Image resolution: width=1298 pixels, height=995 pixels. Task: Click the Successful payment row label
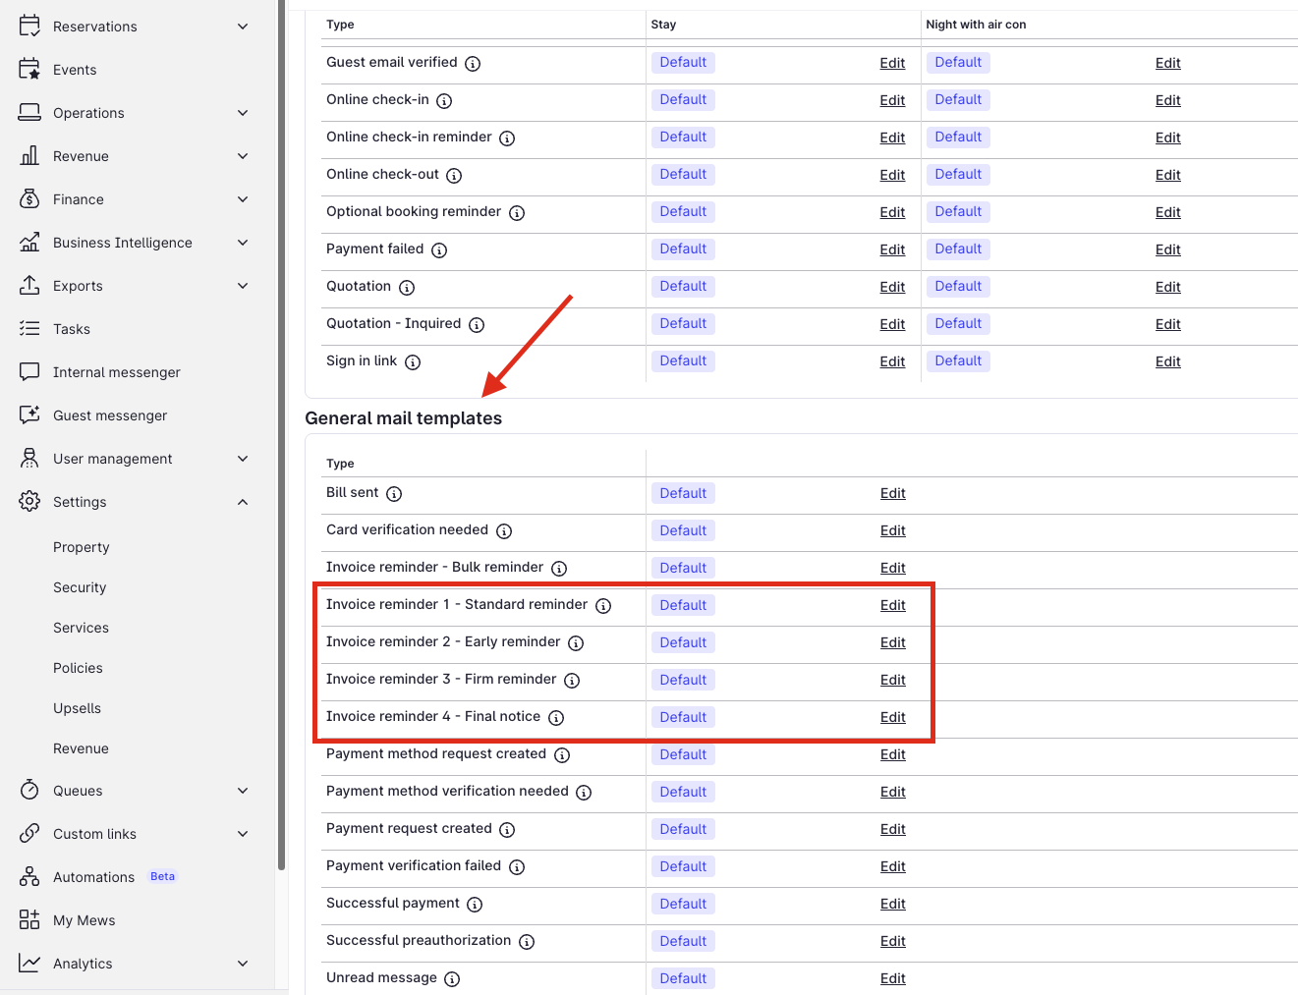click(x=393, y=903)
